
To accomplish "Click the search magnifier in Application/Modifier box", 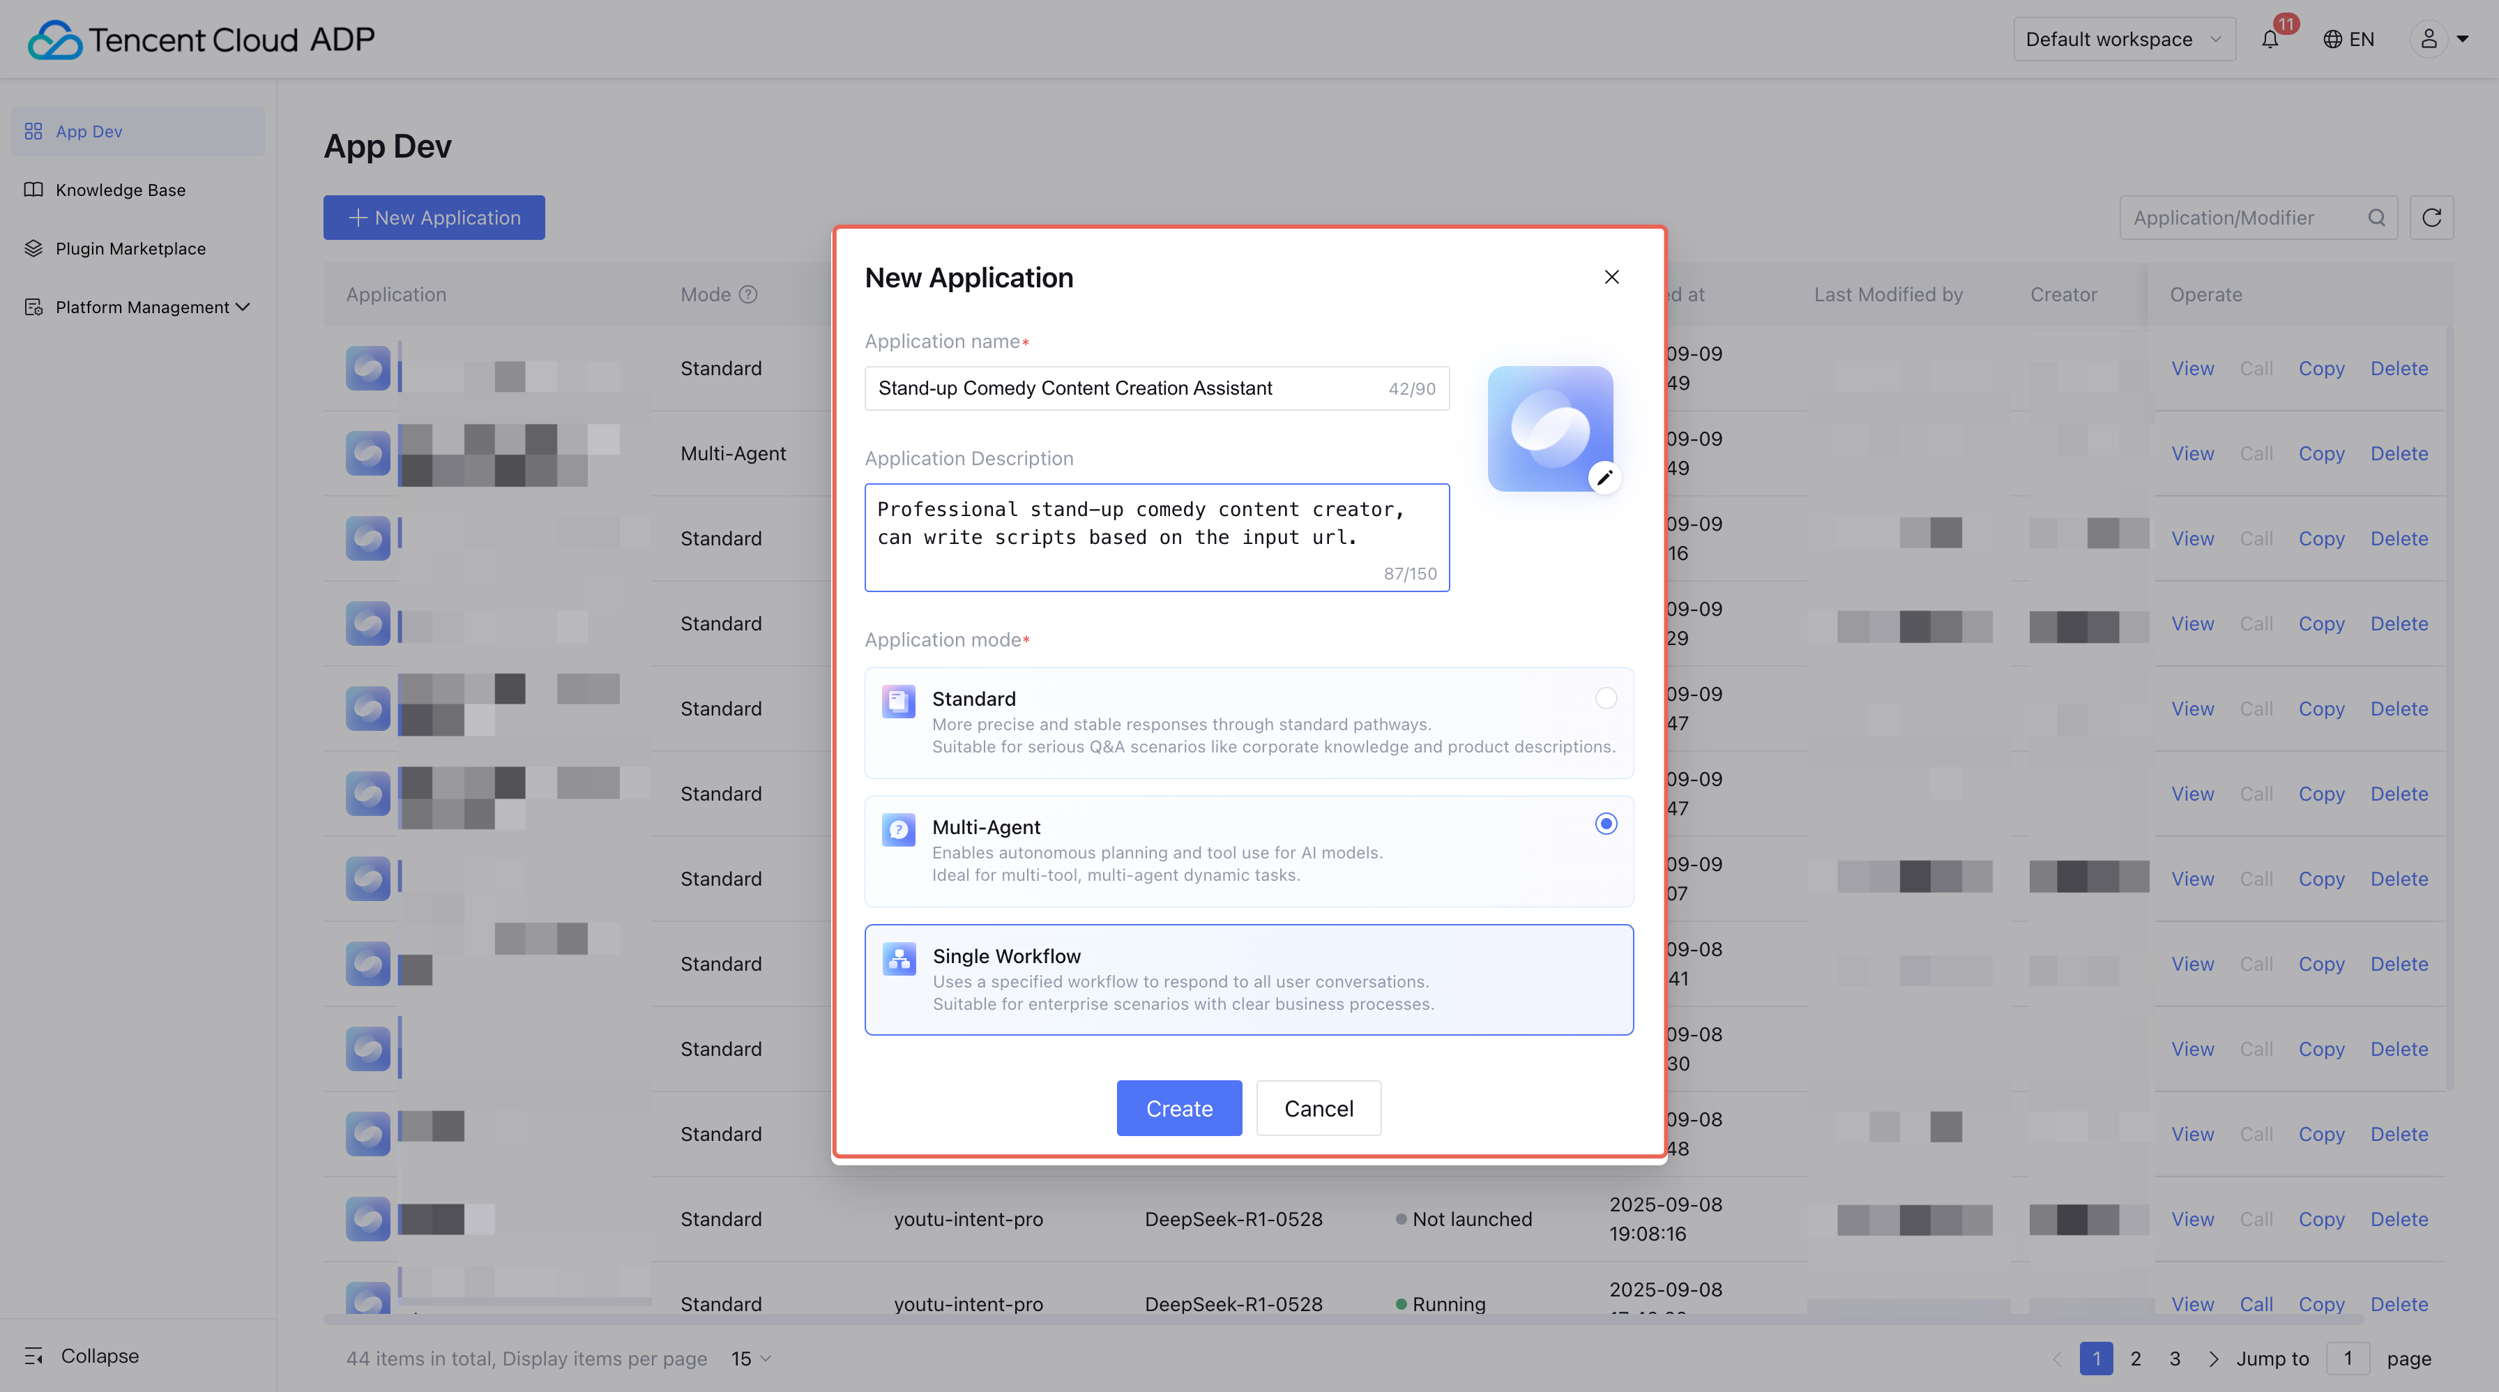I will (x=2376, y=218).
